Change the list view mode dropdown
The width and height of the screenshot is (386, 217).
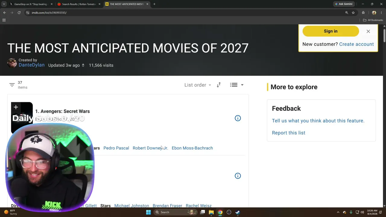(237, 85)
